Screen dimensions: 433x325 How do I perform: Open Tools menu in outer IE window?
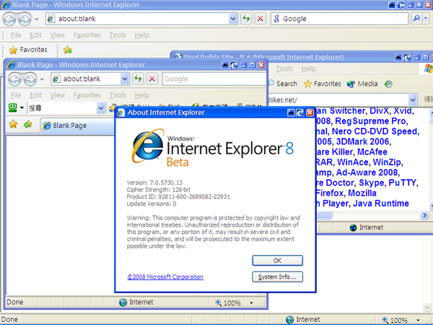(x=118, y=35)
